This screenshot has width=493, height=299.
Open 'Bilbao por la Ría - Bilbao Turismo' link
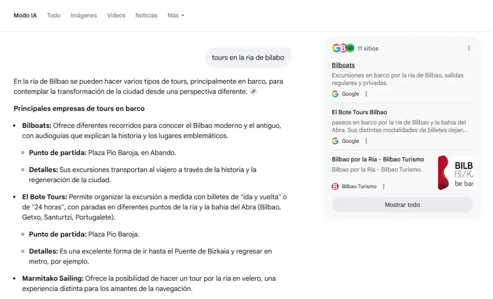tap(377, 159)
